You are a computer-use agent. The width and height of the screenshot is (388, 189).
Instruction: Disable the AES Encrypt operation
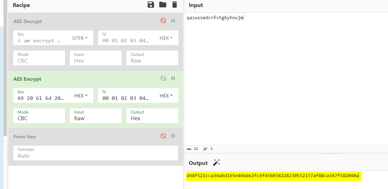click(163, 79)
